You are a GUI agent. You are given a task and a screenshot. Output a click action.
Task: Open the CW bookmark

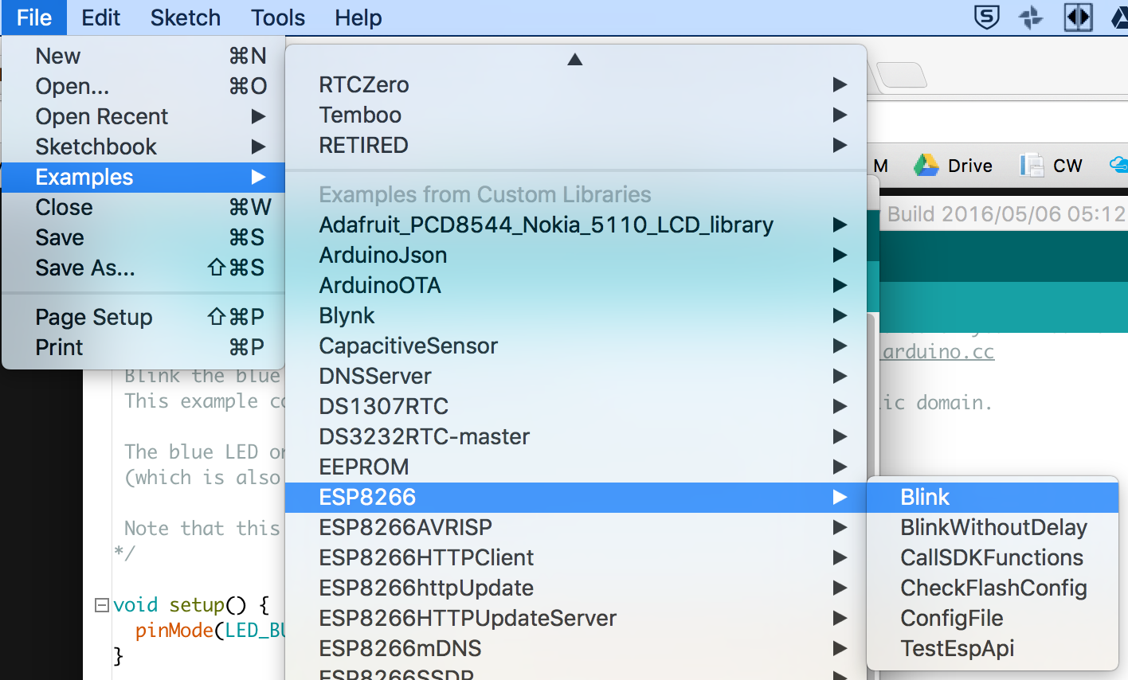pos(1052,166)
